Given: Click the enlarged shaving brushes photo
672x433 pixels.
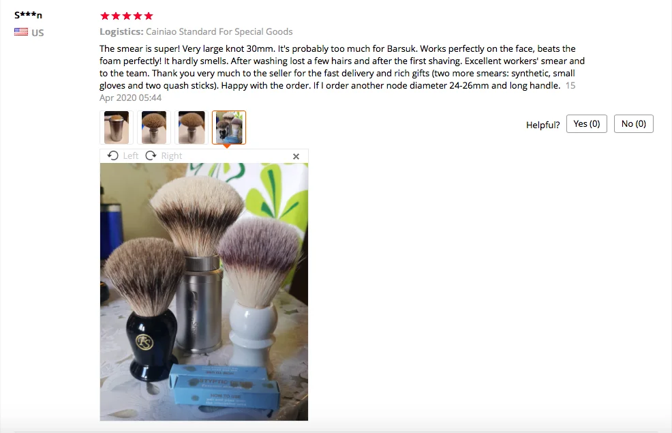Looking at the screenshot, I should point(204,292).
